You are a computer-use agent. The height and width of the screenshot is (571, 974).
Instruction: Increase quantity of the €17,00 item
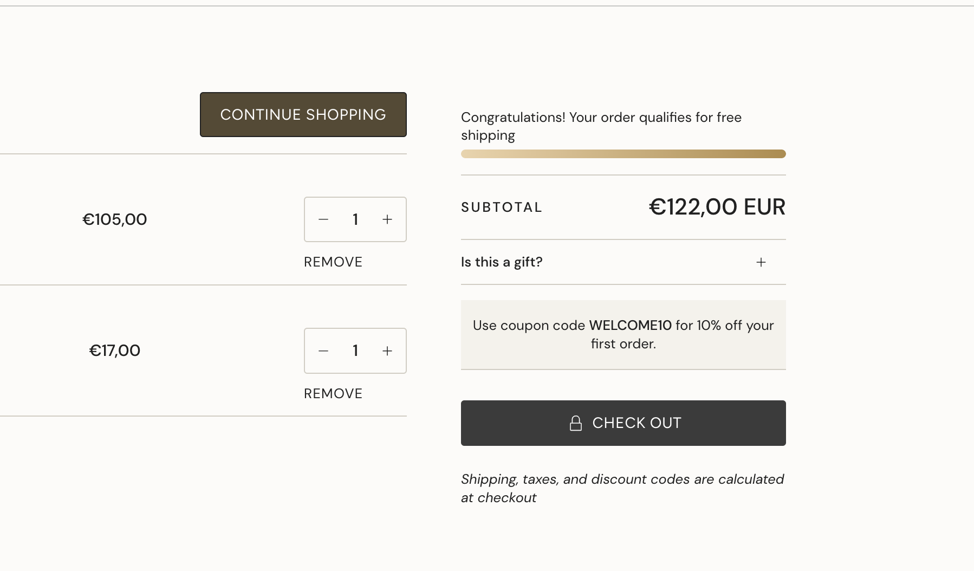pyautogui.click(x=387, y=351)
